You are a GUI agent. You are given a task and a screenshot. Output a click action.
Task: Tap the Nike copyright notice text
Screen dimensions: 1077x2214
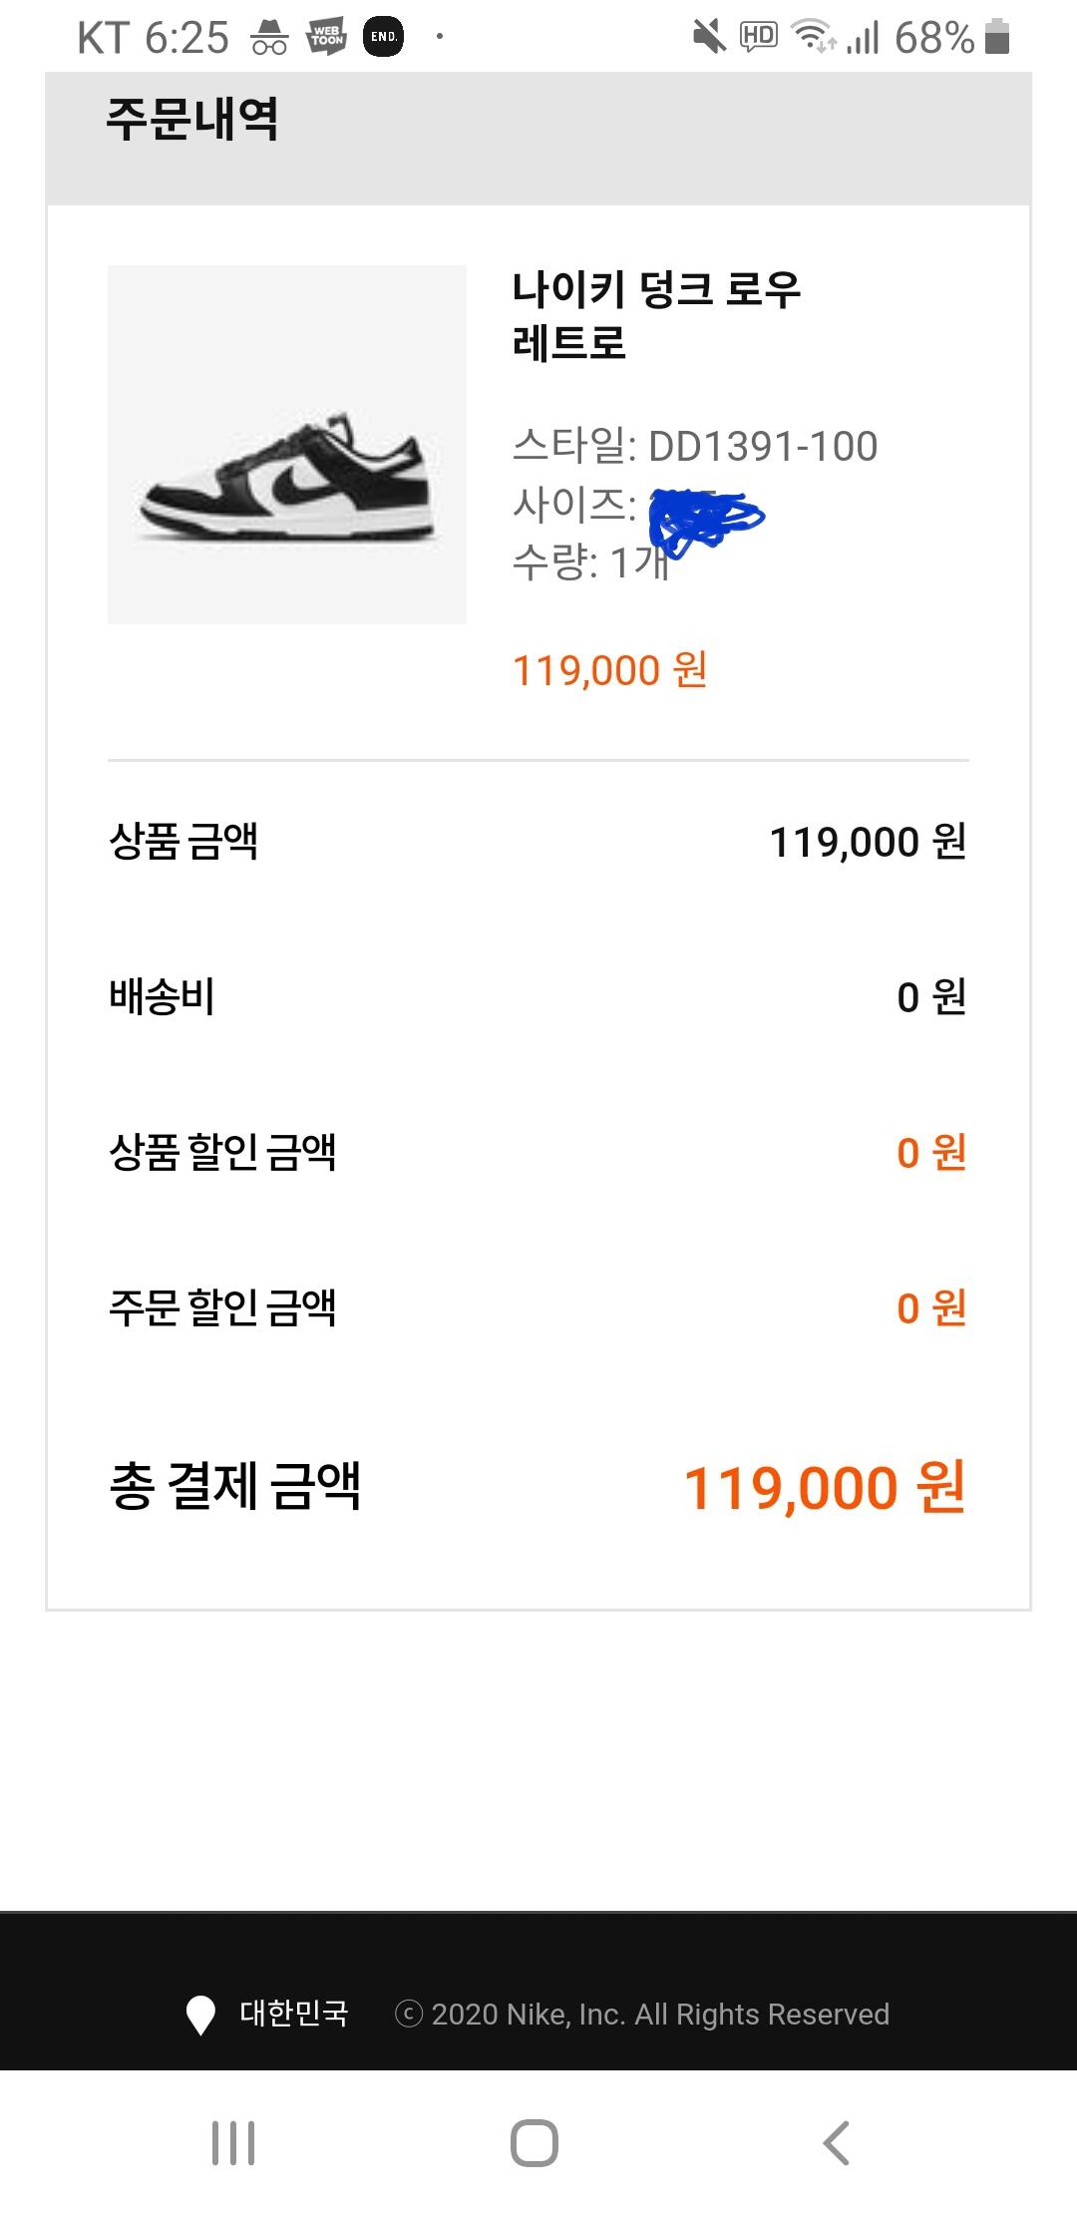pos(642,2015)
